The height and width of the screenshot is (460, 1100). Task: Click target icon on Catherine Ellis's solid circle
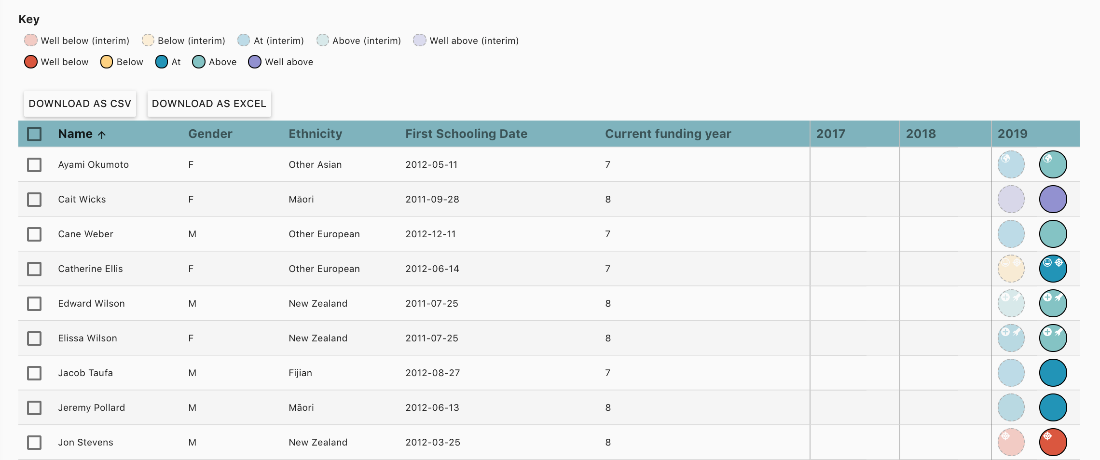(1059, 263)
